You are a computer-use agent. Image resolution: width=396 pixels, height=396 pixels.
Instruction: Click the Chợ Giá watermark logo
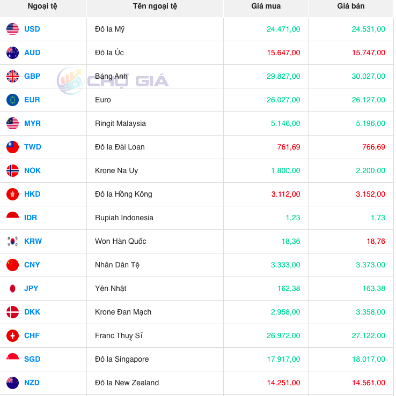113,81
